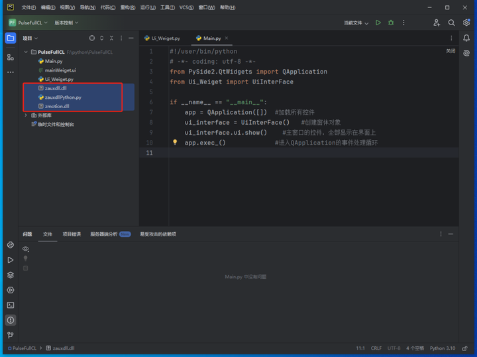Screen dimensions: 477x357
Task: Toggle read-only lock in status bar
Action: coord(464,348)
